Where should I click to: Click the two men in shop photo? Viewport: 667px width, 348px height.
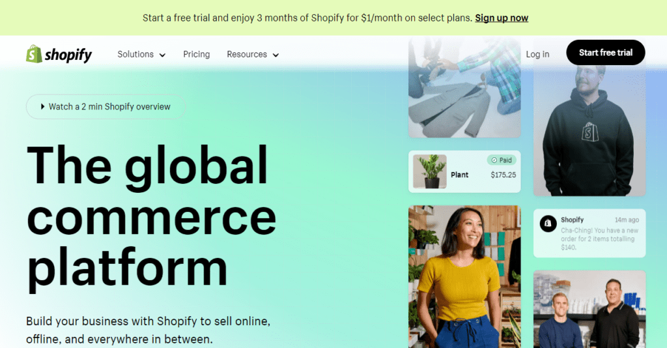pyautogui.click(x=589, y=310)
